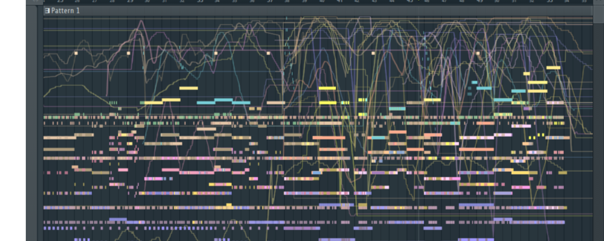Click bar 26 on the timeline ruler
604x241 pixels.
click(x=77, y=1)
